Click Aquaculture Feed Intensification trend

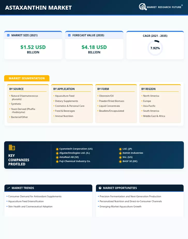click(x=26, y=201)
